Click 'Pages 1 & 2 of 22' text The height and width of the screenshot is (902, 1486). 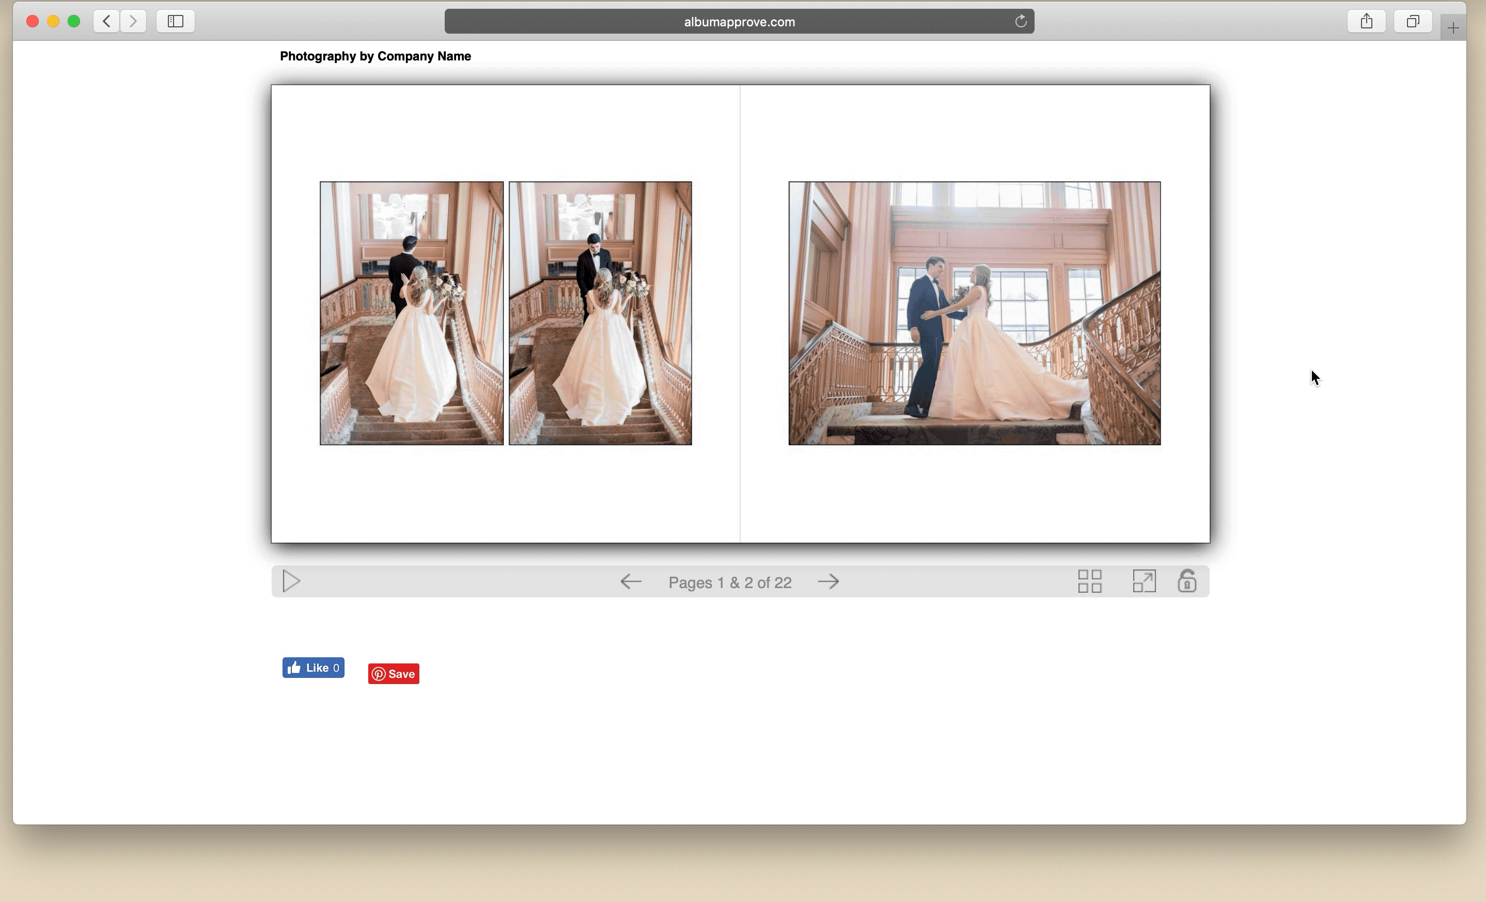tap(730, 582)
